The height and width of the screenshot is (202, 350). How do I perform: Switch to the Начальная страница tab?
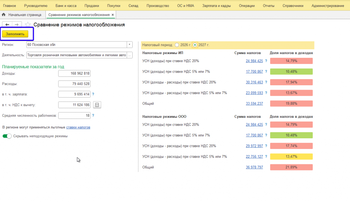coord(25,15)
